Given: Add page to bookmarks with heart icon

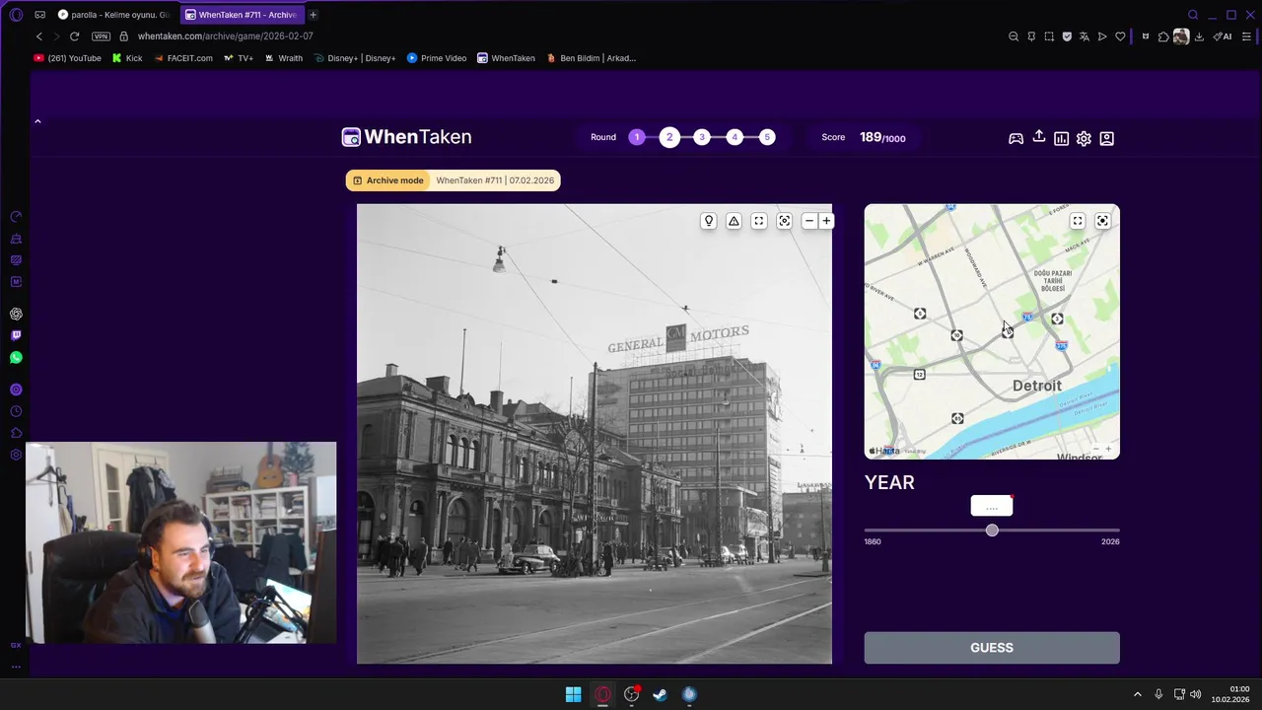Looking at the screenshot, I should (x=1120, y=36).
